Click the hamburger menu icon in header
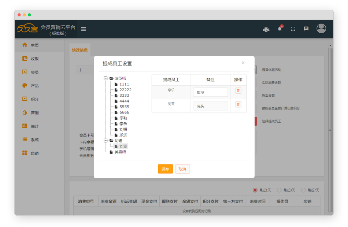Image resolution: width=348 pixels, height=227 pixels. coord(84,29)
